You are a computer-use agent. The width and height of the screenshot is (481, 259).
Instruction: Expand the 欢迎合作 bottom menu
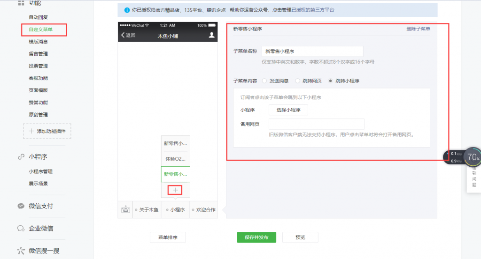coord(203,210)
